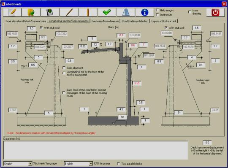Save data with the floppy disk icon
This screenshot has width=228, height=168.
coord(50,12)
